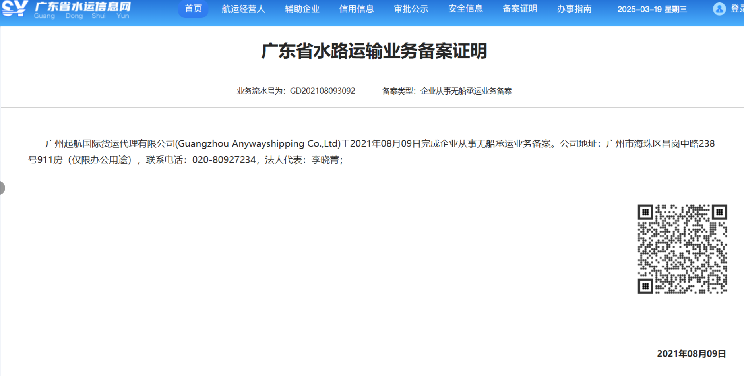
Task: Click the 2021年08月09日 date at bottom
Action: point(691,354)
